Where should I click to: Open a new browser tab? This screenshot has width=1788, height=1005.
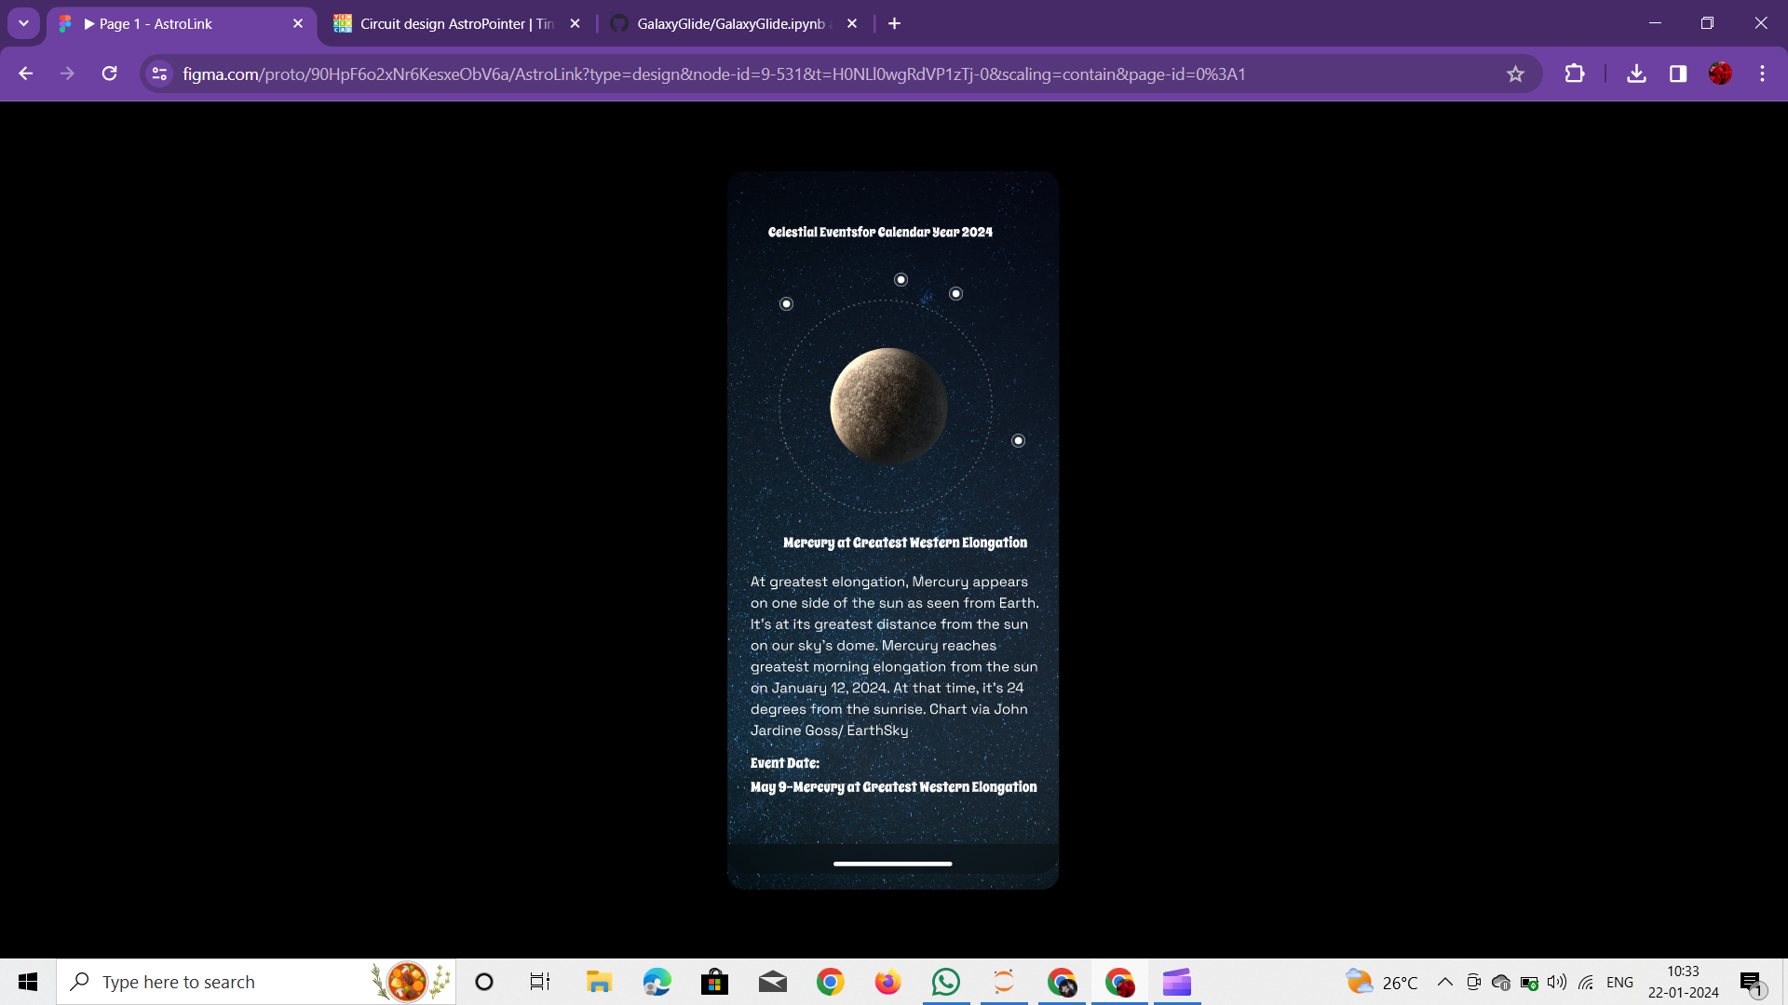(x=894, y=23)
